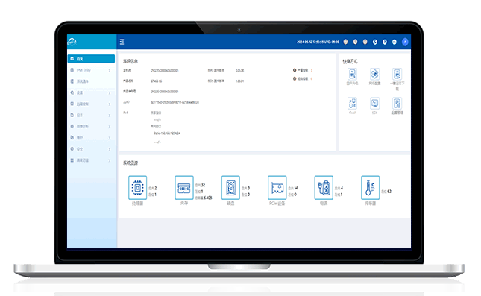The width and height of the screenshot is (481, 296).
Task: Open the temperature sensor thermometer icon
Action: (x=371, y=187)
